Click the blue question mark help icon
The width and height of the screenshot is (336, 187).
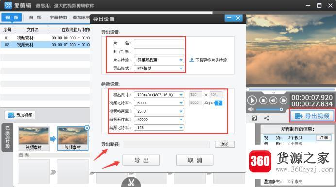click(218, 103)
